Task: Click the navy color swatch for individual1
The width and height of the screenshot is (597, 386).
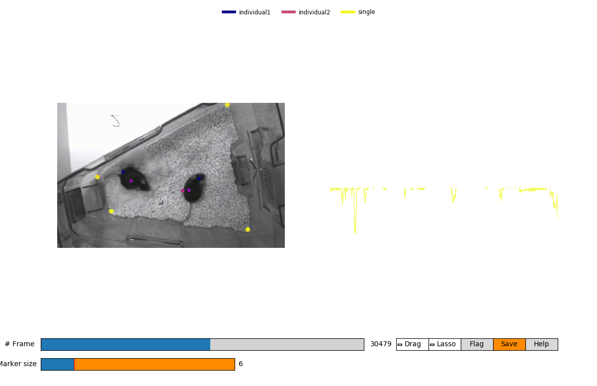Action: tap(228, 12)
